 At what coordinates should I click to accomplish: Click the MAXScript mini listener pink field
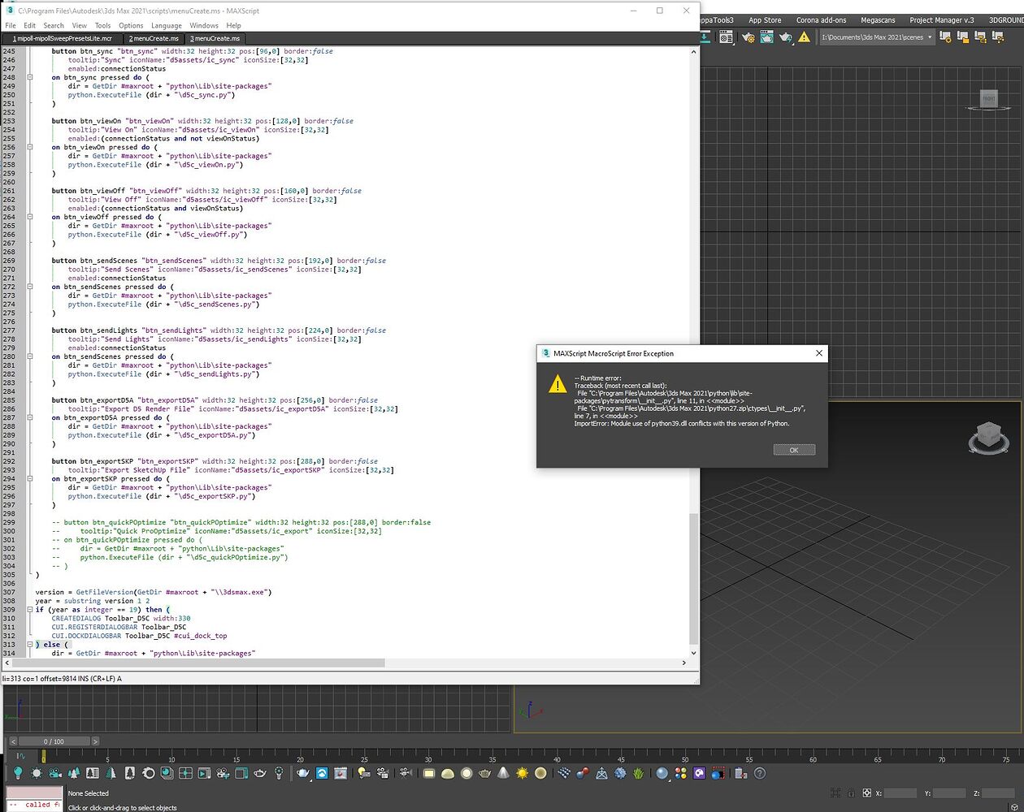[34, 793]
